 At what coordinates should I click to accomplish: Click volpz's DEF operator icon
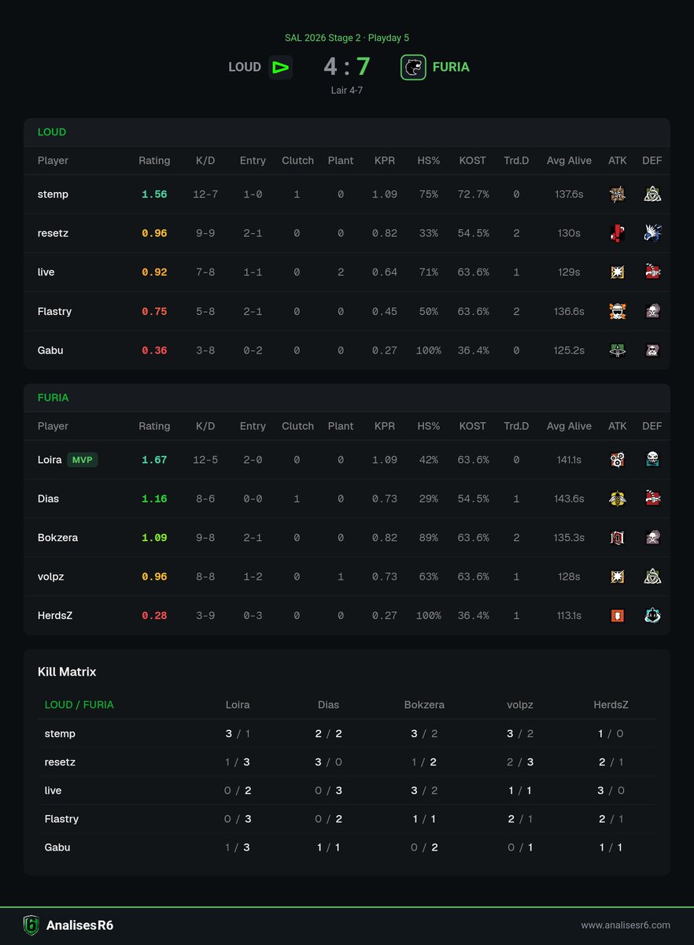click(x=652, y=576)
